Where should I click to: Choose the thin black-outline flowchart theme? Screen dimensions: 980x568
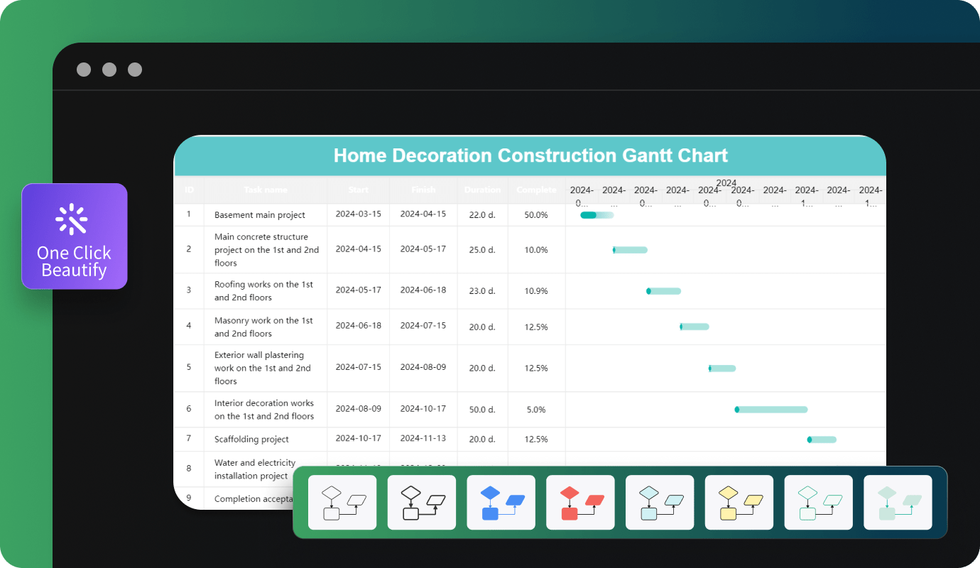pyautogui.click(x=342, y=502)
